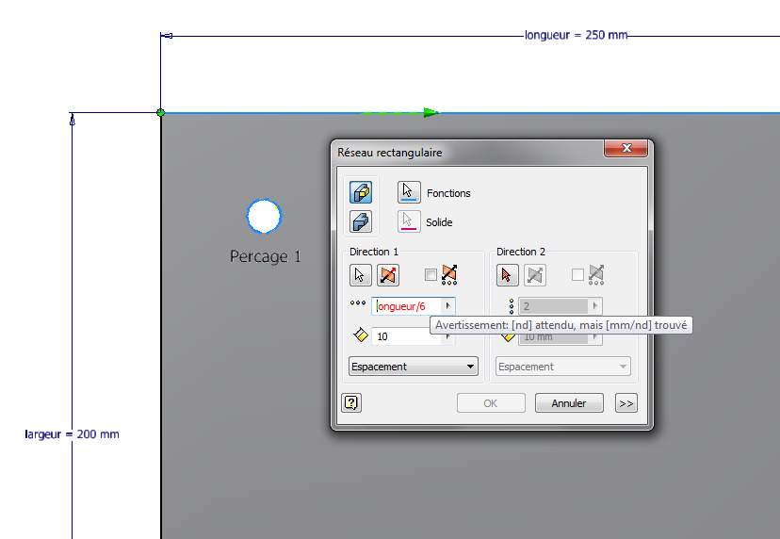Click the longueur/6 count input field
Screen dimensions: 780x539
[x=407, y=306]
